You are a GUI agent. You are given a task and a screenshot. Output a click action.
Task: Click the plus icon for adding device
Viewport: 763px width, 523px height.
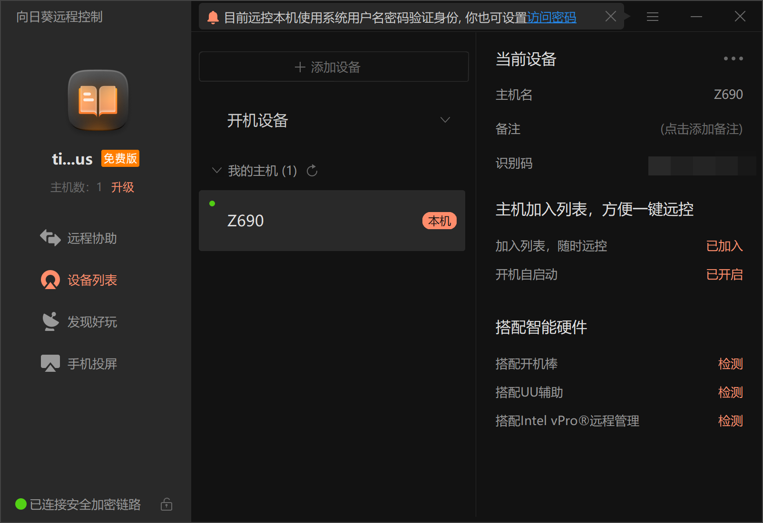click(300, 67)
